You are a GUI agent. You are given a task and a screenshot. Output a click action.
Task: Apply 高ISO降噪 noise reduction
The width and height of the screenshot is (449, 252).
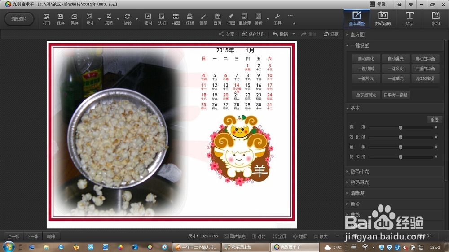click(x=425, y=78)
